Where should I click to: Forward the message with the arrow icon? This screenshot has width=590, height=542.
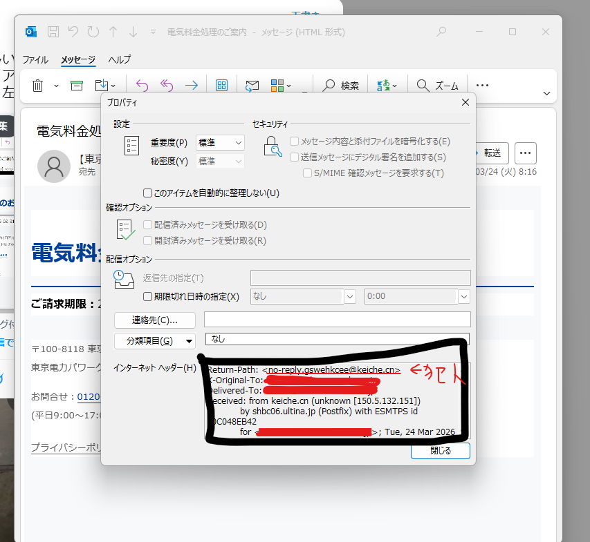pyautogui.click(x=191, y=85)
